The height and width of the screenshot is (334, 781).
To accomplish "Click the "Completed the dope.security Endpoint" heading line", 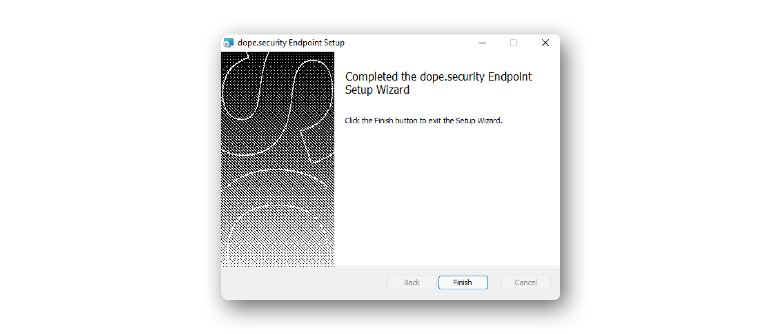I will click(x=438, y=77).
